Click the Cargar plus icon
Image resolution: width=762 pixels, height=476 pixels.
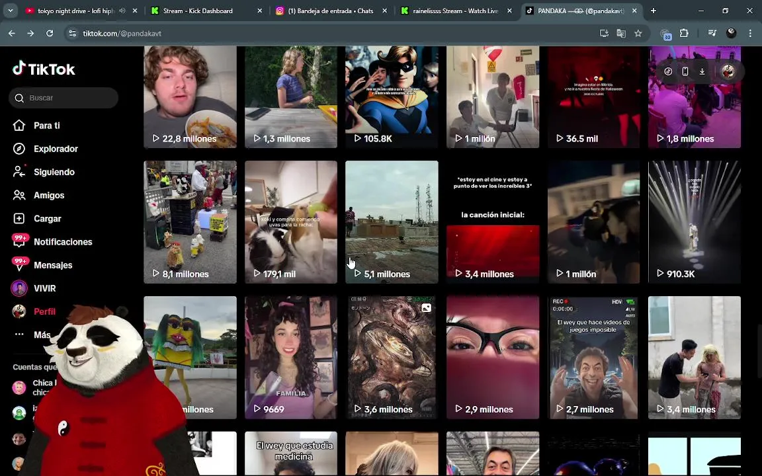coord(19,219)
